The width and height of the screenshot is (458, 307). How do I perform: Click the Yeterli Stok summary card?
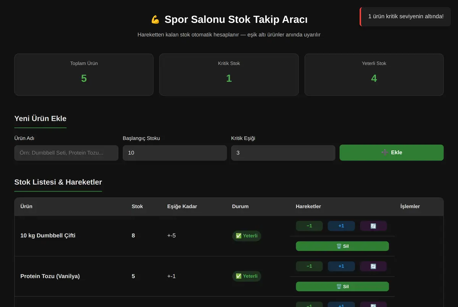374,74
